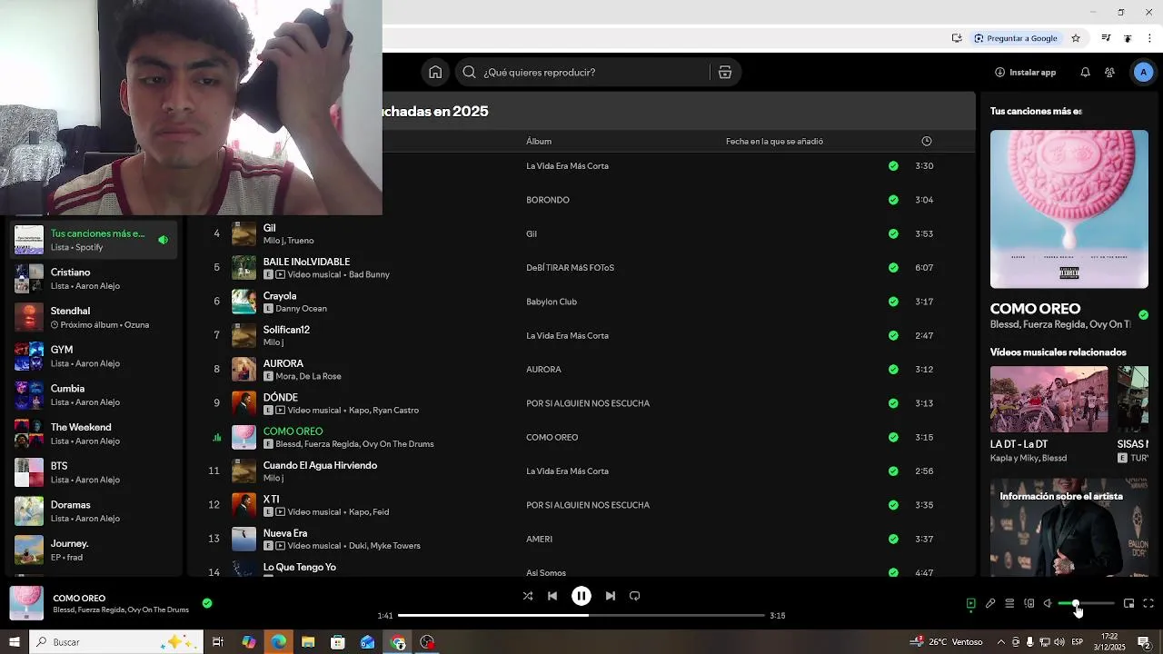Toggle saved check next to COMO OREO in bottom bar
The height and width of the screenshot is (654, 1163).
[207, 602]
